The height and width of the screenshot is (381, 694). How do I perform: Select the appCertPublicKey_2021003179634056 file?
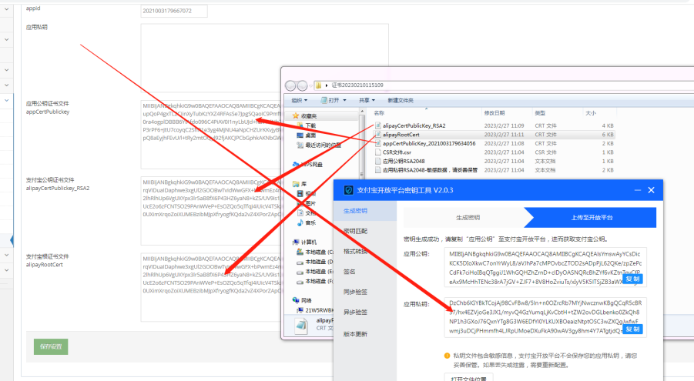pos(428,143)
